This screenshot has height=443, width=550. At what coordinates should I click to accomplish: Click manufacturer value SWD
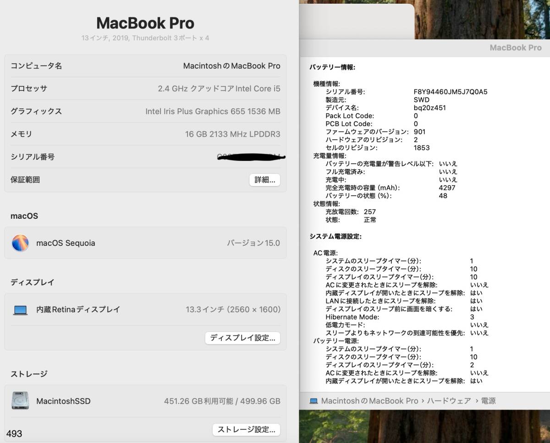422,100
